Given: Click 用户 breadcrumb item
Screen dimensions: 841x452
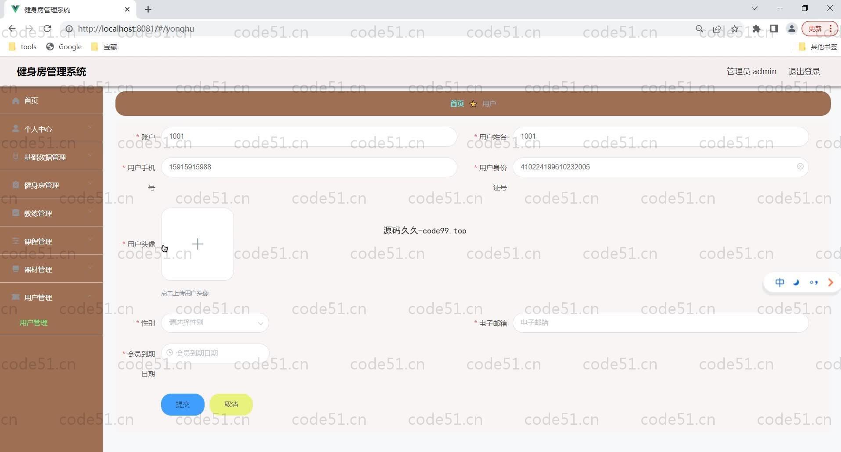Looking at the screenshot, I should pyautogui.click(x=489, y=104).
